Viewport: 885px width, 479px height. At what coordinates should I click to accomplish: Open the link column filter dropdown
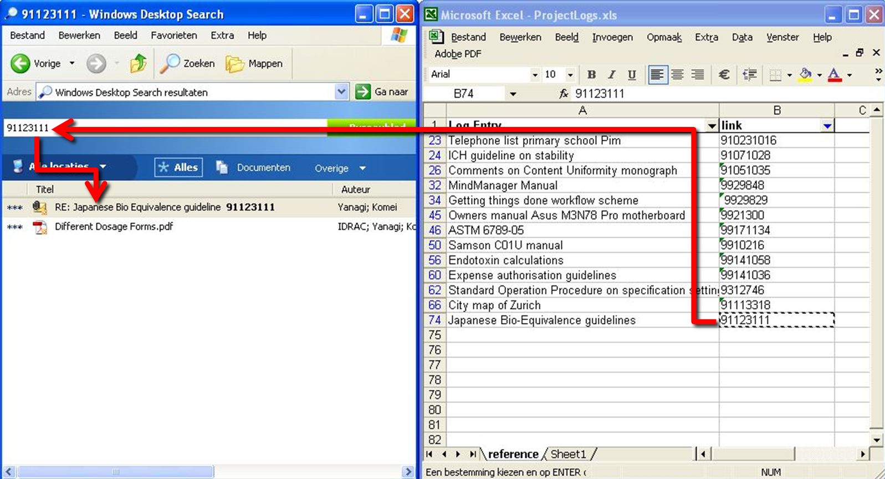click(827, 126)
